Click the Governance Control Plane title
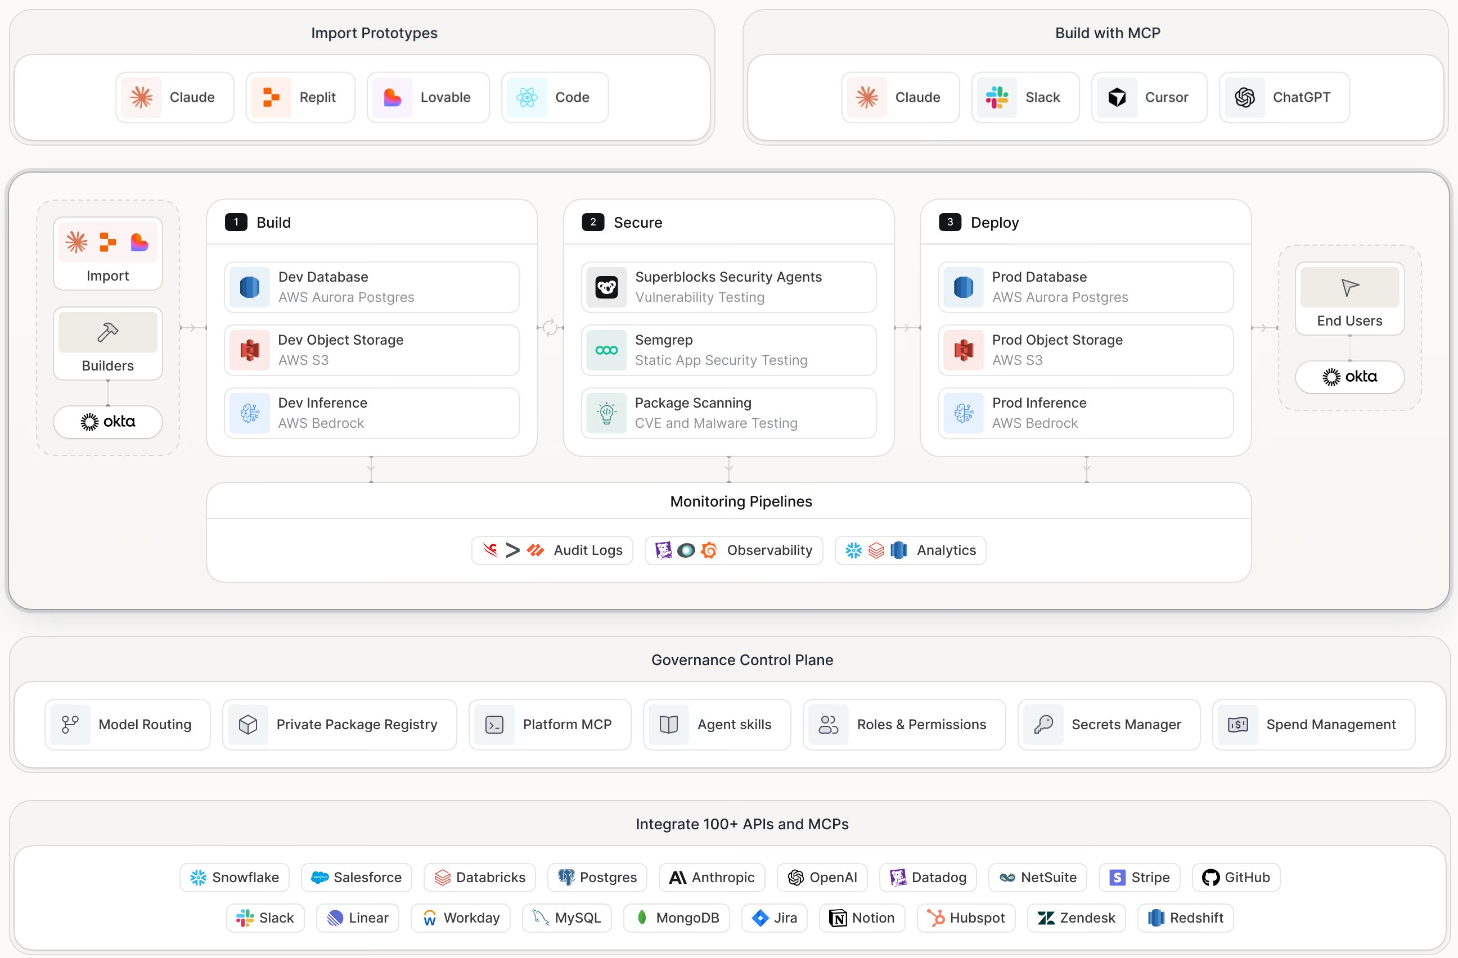1458x958 pixels. [x=742, y=660]
